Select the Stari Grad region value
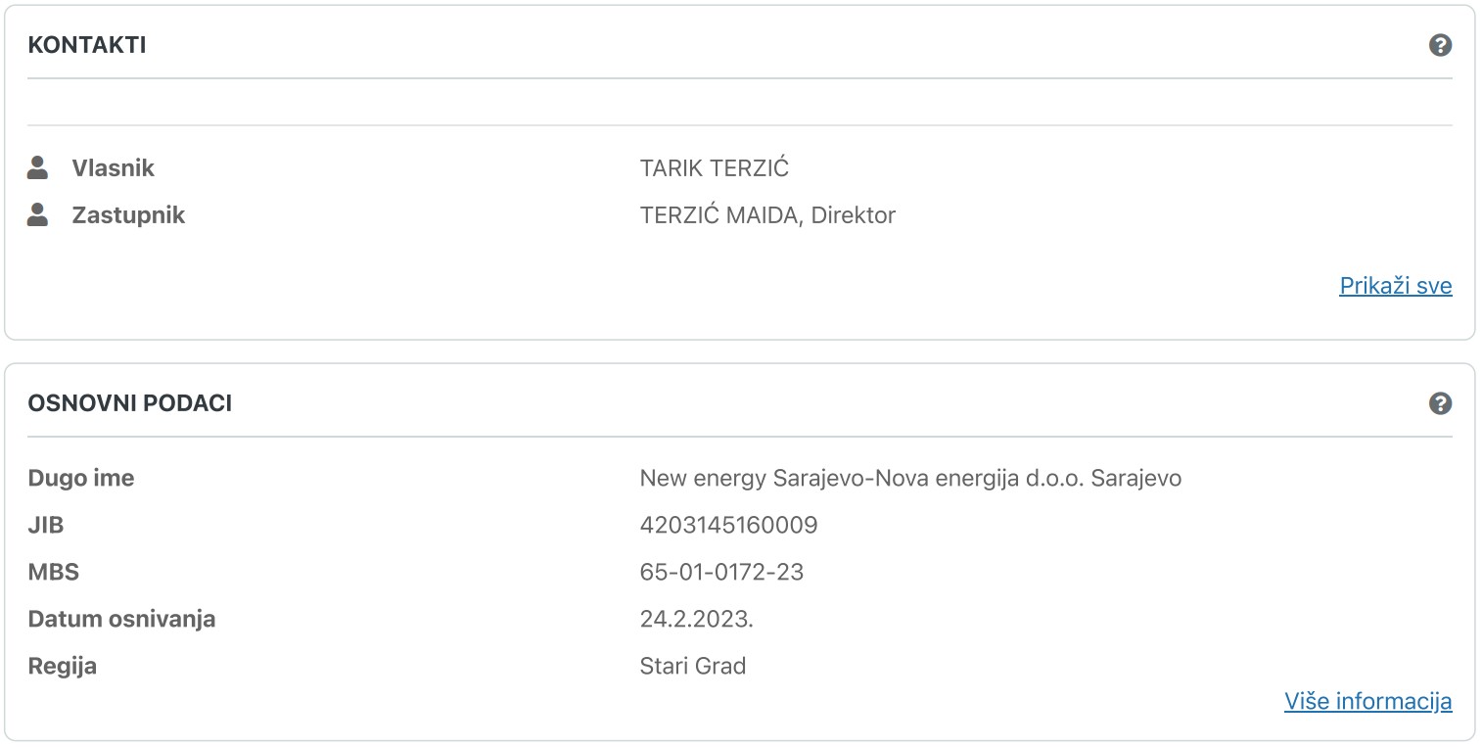The width and height of the screenshot is (1482, 747). tap(693, 667)
